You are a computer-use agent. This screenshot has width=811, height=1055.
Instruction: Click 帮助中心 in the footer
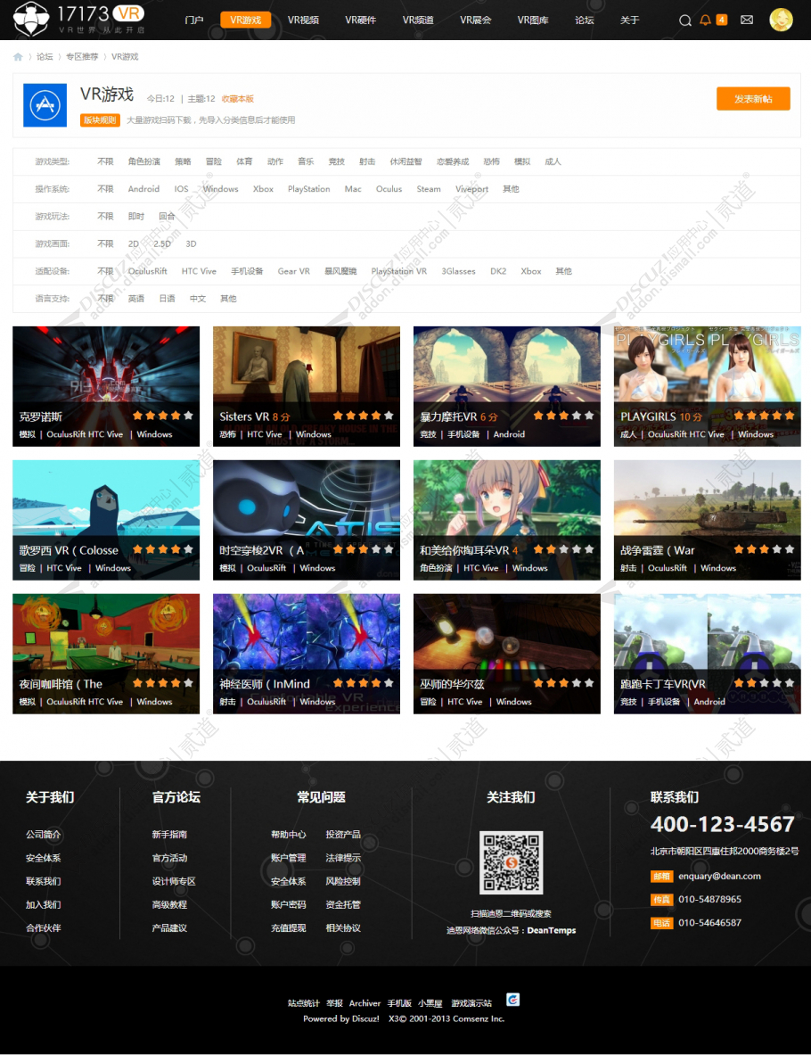(x=289, y=835)
